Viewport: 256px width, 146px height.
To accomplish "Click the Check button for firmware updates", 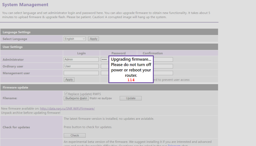I will click(74, 135).
